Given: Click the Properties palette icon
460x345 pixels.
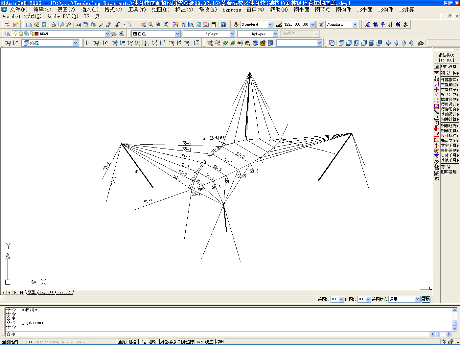Looking at the screenshot, I should click(x=176, y=25).
